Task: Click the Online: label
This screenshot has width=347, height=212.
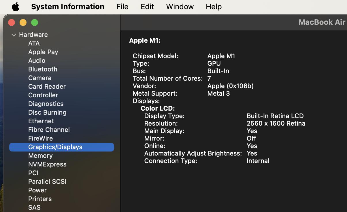Action: pos(155,146)
